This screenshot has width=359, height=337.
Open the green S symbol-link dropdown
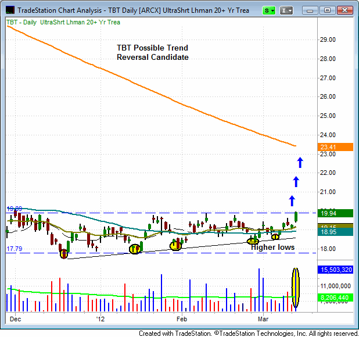click(269, 10)
